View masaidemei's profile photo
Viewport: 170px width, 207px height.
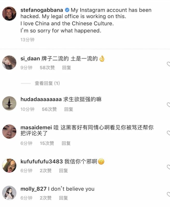pos(9,131)
